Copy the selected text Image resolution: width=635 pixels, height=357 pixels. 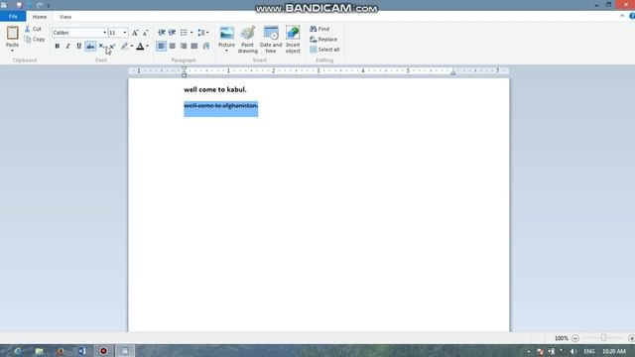click(x=35, y=40)
